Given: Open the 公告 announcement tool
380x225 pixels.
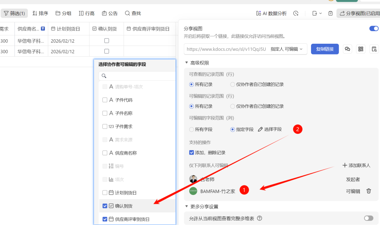Looking at the screenshot, I should pos(110,13).
